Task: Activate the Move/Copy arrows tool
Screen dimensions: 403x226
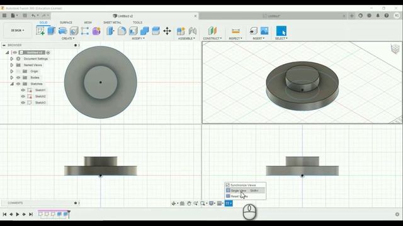Action: (167, 31)
